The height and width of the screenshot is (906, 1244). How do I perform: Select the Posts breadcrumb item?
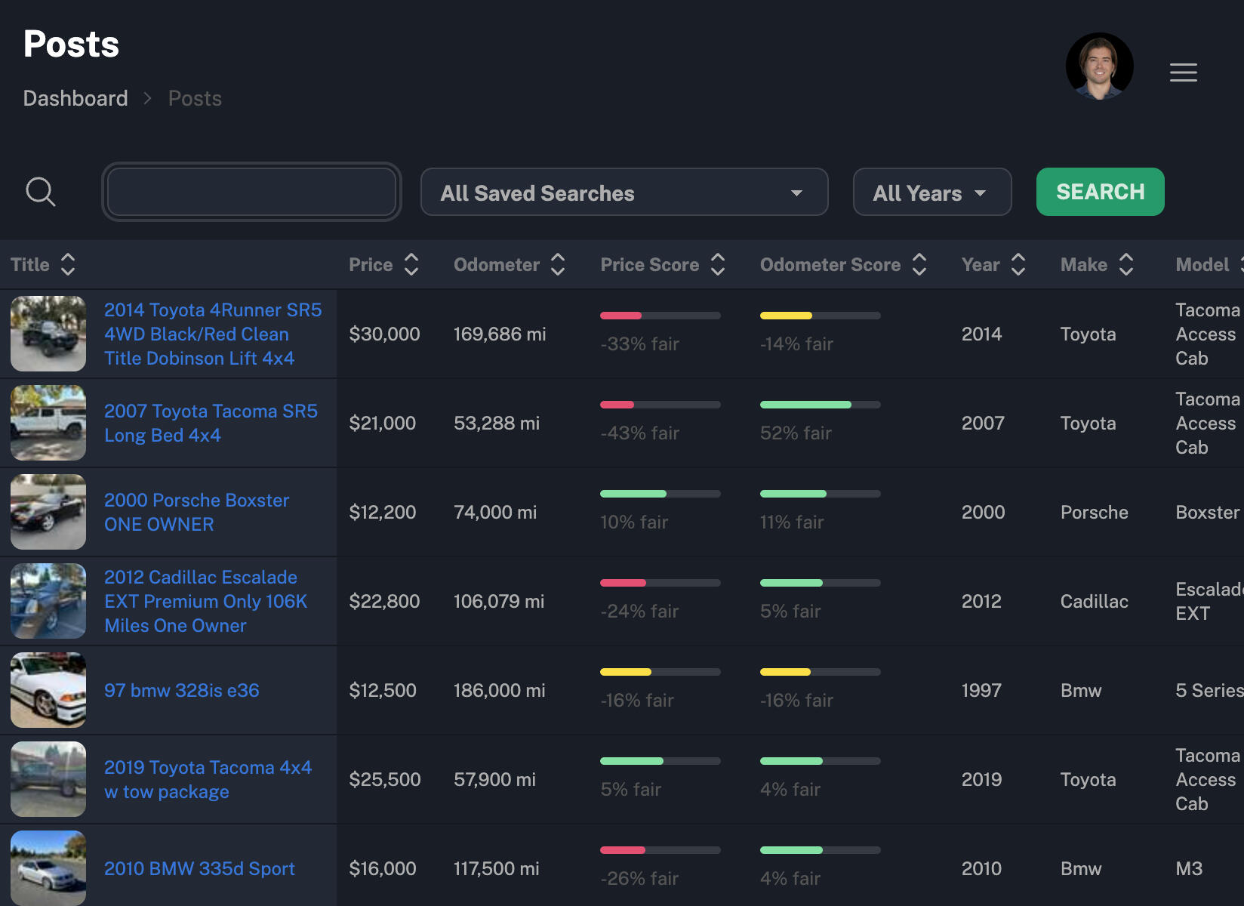(x=195, y=99)
